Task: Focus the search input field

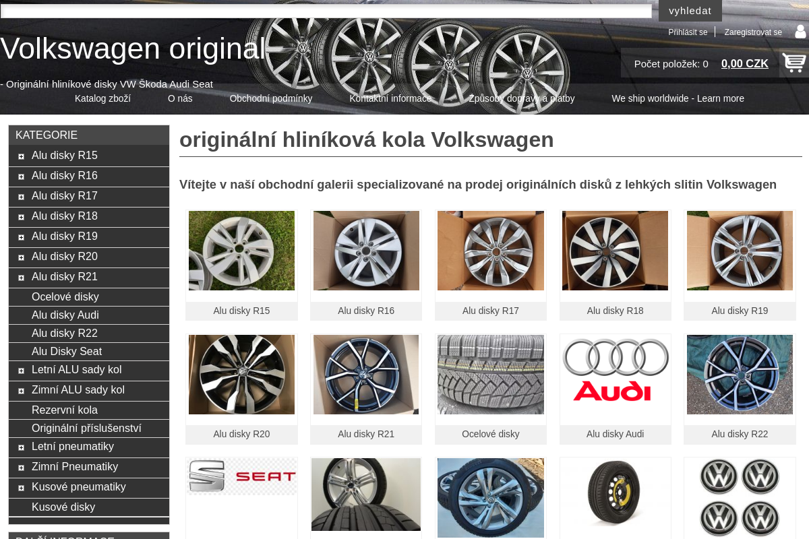Action: 326,11
